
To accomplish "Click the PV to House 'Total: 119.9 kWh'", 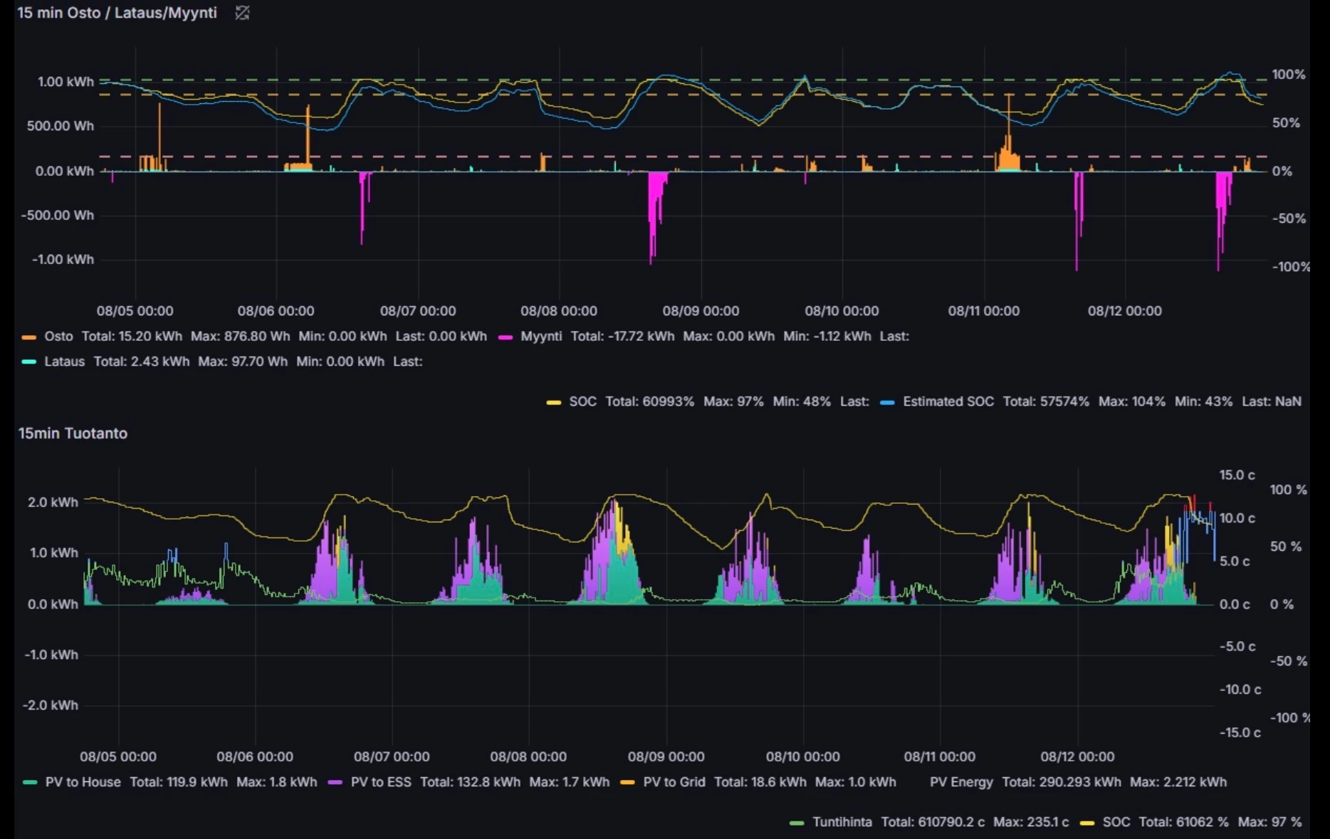I will (179, 782).
